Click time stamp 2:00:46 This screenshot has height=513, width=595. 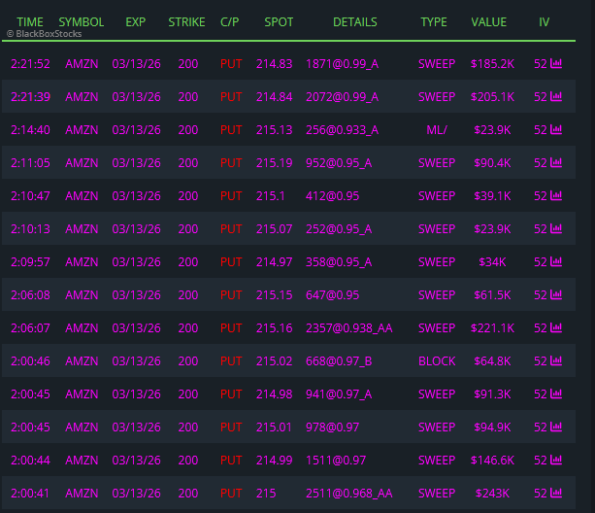click(x=30, y=361)
